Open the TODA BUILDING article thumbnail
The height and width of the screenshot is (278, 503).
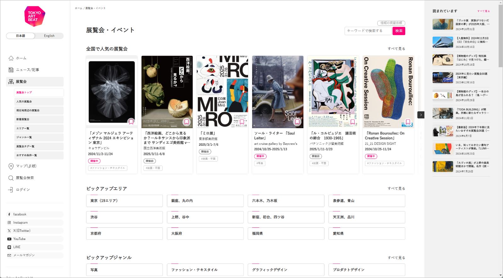coord(443,113)
